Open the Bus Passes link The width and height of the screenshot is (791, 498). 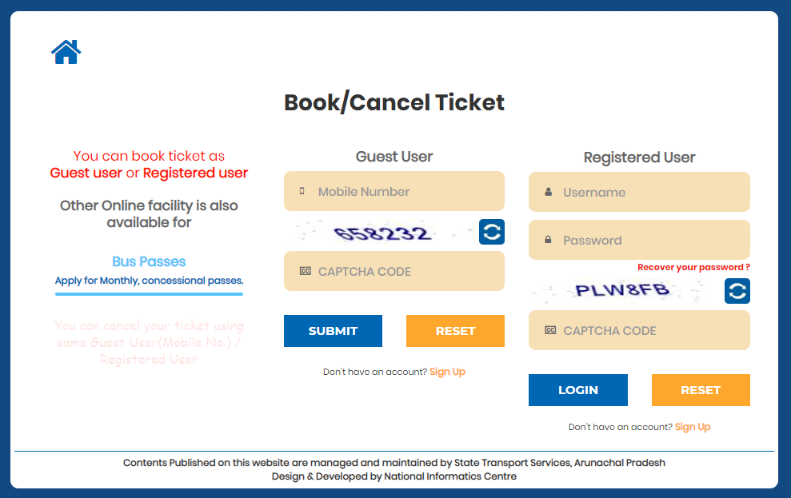[149, 261]
